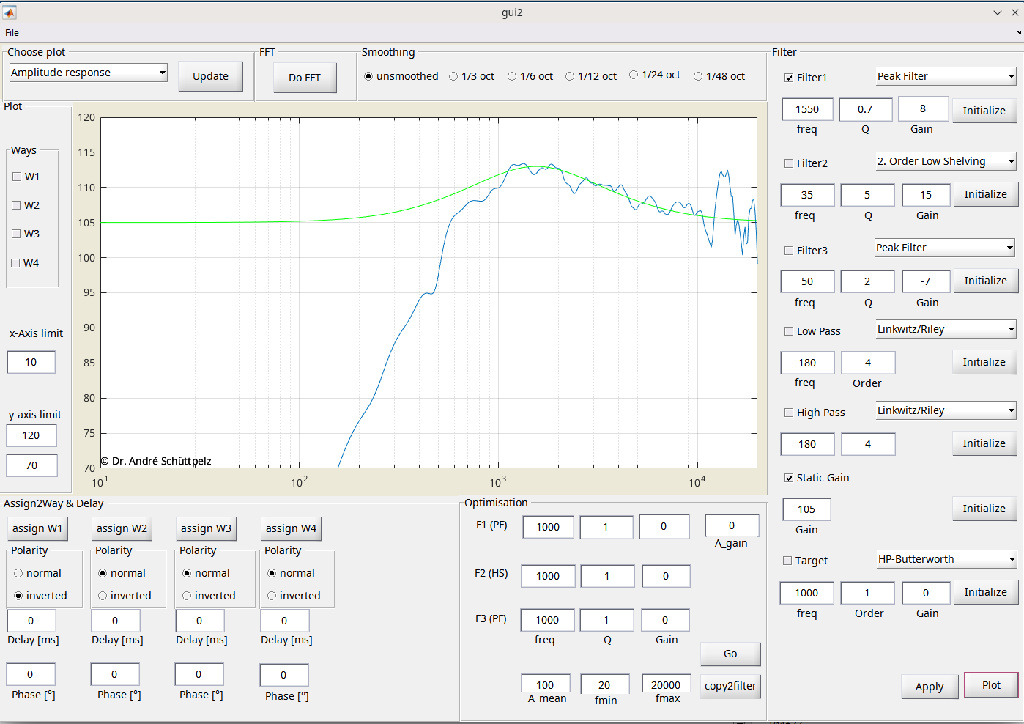The height and width of the screenshot is (724, 1024).
Task: Click Static Gain field showing 105
Action: coord(806,509)
